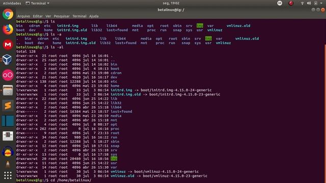
Task: Click size '20480' in the tmp row
Action: [x=75, y=159]
